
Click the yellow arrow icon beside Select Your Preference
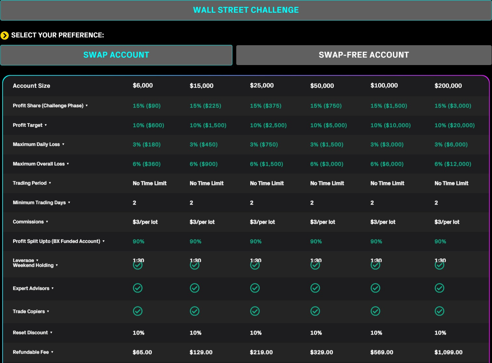[x=5, y=35]
